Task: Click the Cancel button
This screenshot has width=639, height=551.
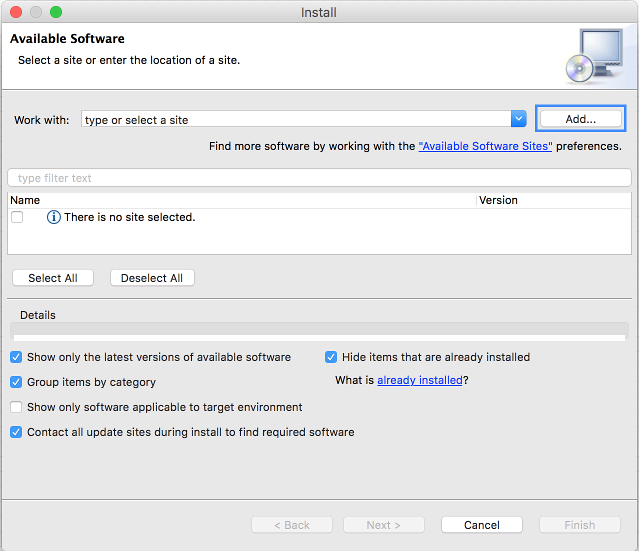Action: coord(481,525)
